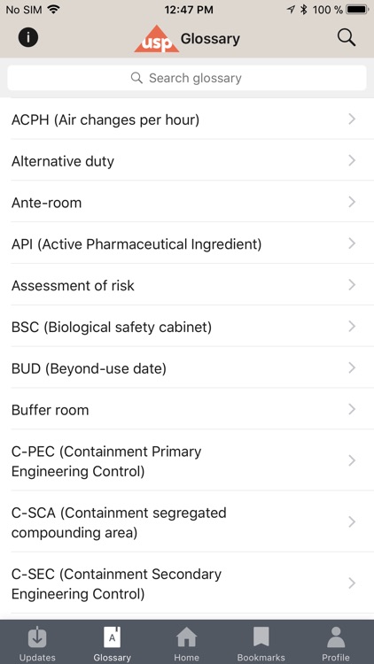Open Alternative duty glossary entry
Viewport: 374px width, 664px height.
click(x=187, y=161)
